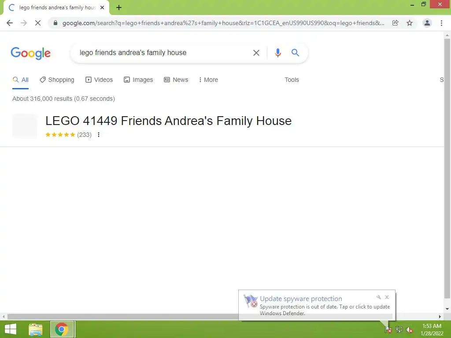Click the horizontal scrollbar thumb
The width and height of the screenshot is (451, 338).
200,316
